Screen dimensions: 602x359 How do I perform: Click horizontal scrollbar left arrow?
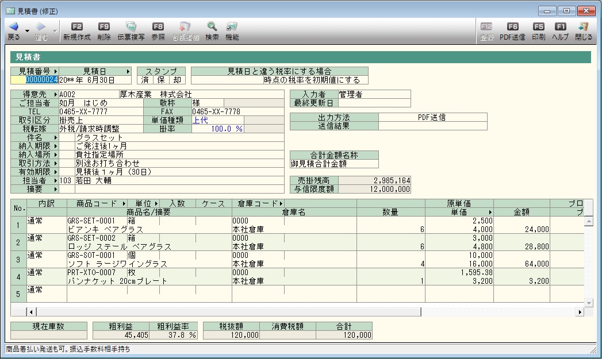(31, 312)
